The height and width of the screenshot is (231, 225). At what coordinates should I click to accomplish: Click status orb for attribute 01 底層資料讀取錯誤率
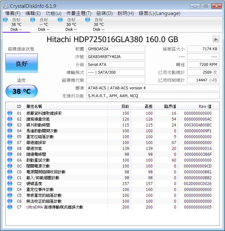(x=10, y=113)
